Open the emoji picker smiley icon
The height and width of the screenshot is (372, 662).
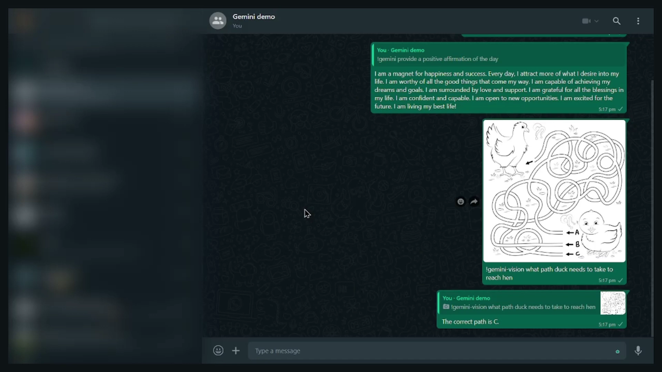coord(218,351)
